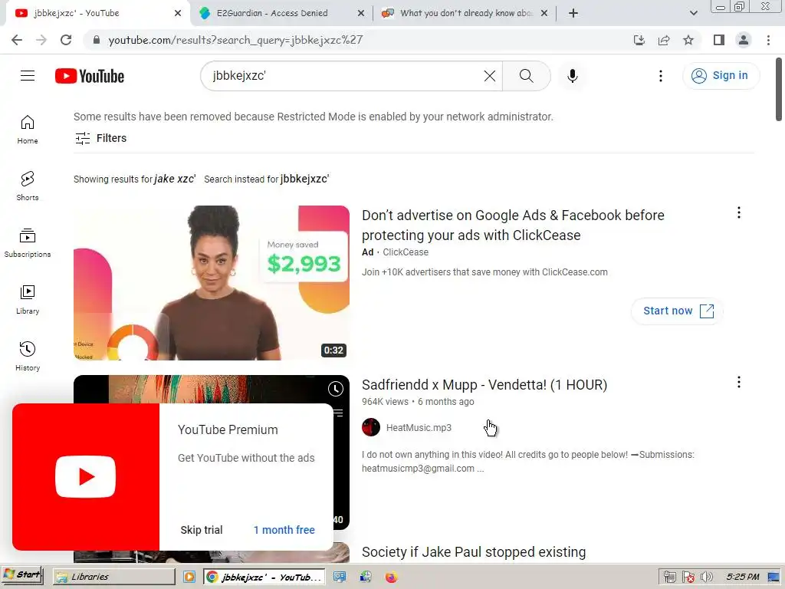This screenshot has height=589, width=785.
Task: Toggle the browser side panel
Action: pyautogui.click(x=719, y=40)
